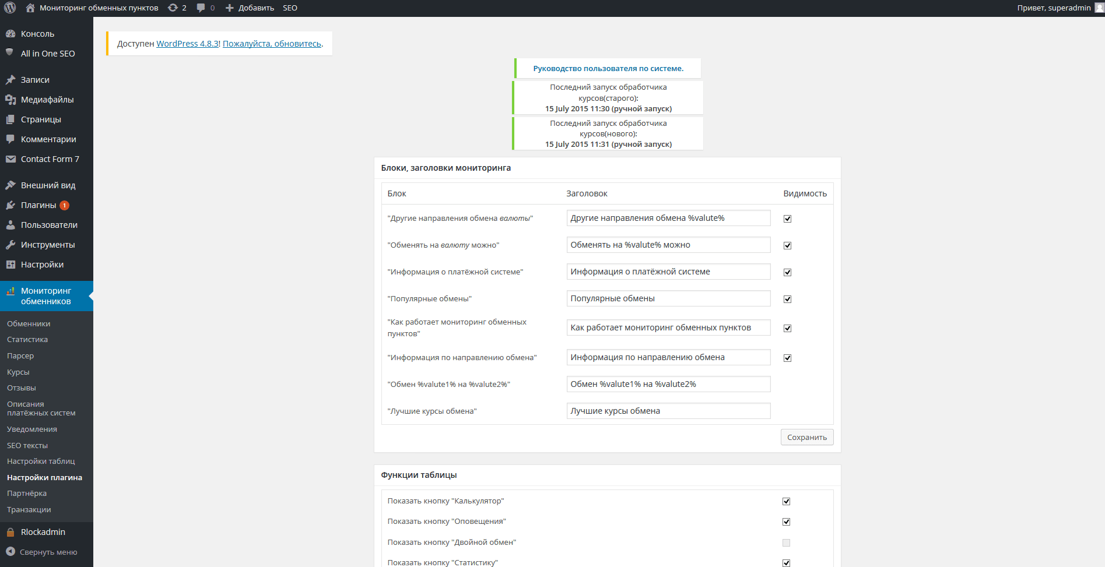Click the Плагины update badge 1
Viewport: 1105px width, 567px height.
65,205
